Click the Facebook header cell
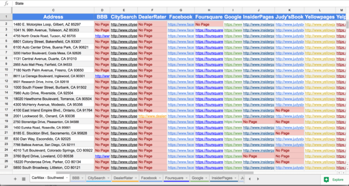The image size is (349, 186). [x=181, y=17]
